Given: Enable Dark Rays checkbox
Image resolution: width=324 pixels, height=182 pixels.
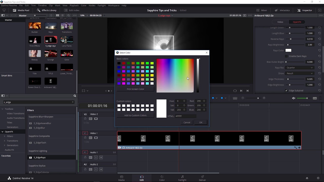Looking at the screenshot, I should click(287, 56).
